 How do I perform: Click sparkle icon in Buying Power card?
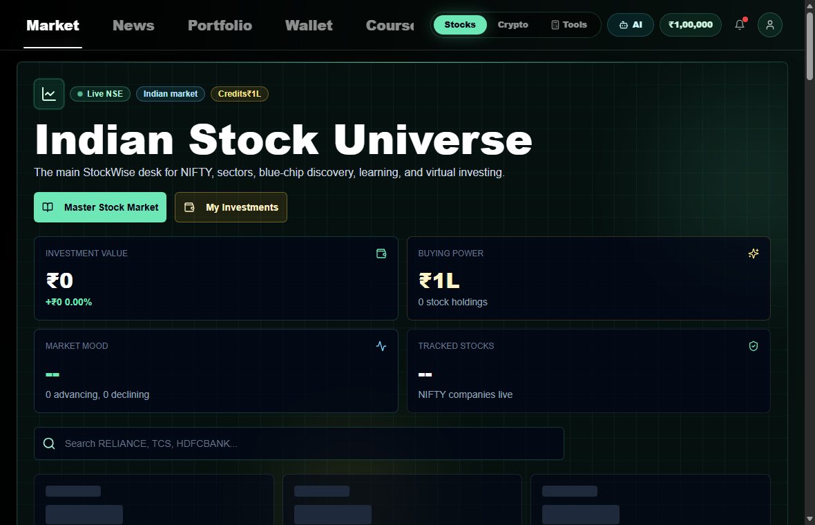coord(753,254)
